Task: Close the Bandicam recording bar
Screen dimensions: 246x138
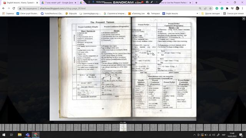Action: coord(156,2)
